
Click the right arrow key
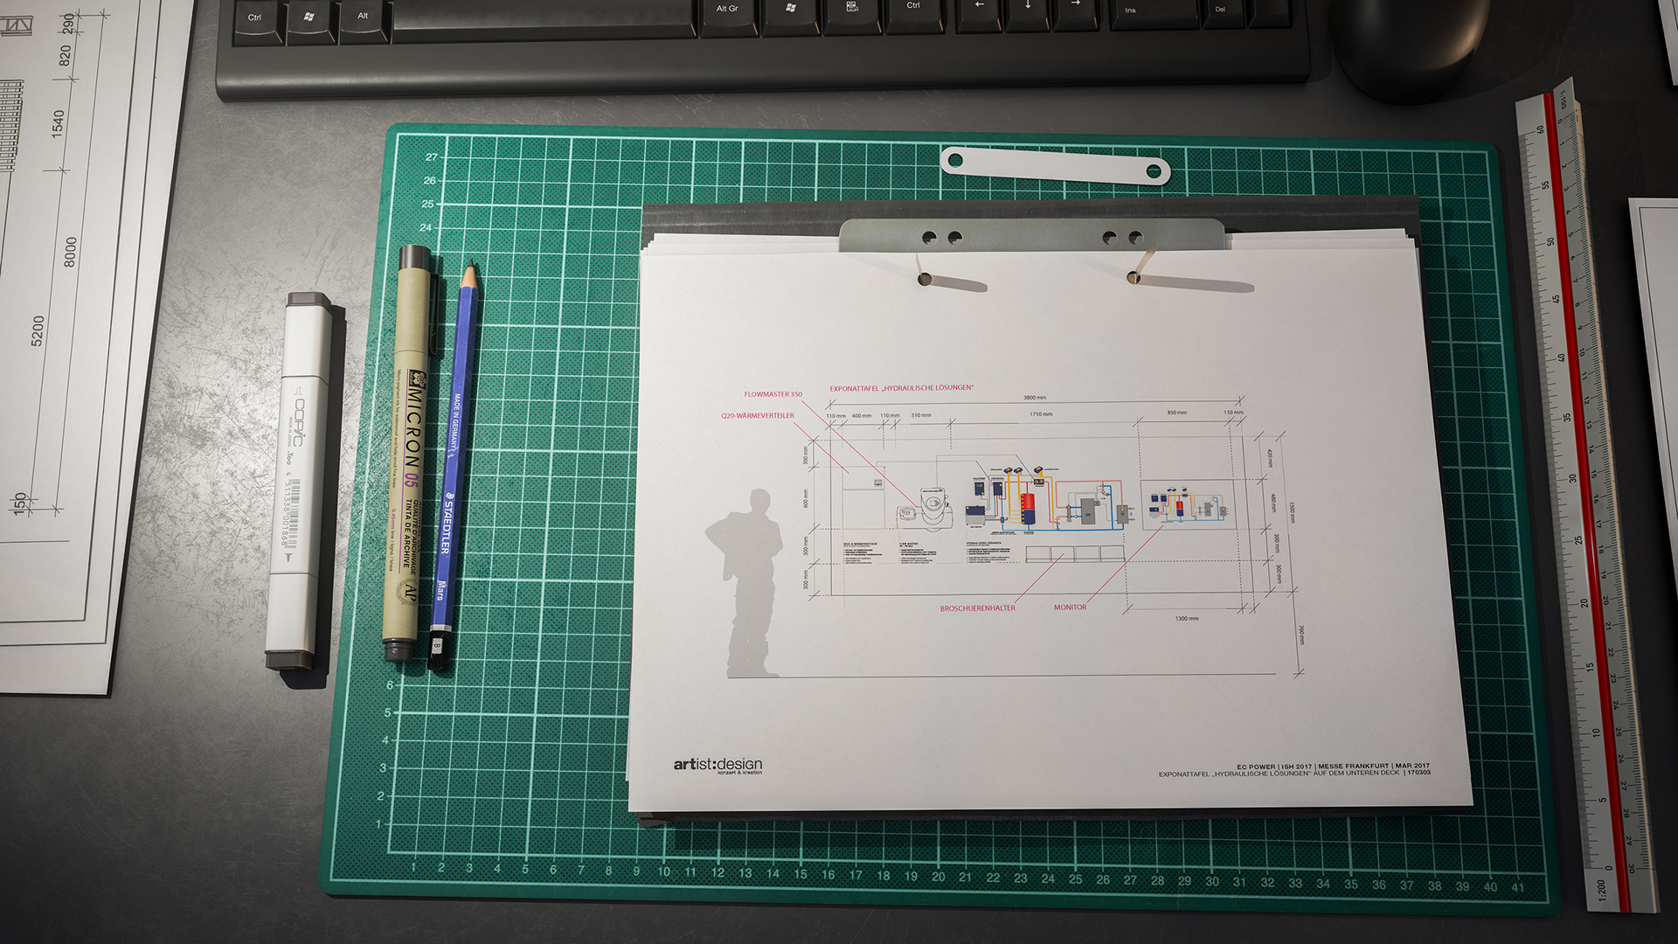[1075, 7]
